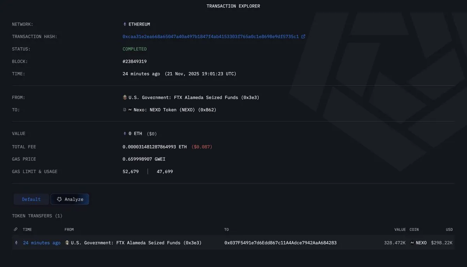Open the transaction hash 0xcaa31e2ea668... link
Image resolution: width=467 pixels, height=267 pixels.
[211, 37]
